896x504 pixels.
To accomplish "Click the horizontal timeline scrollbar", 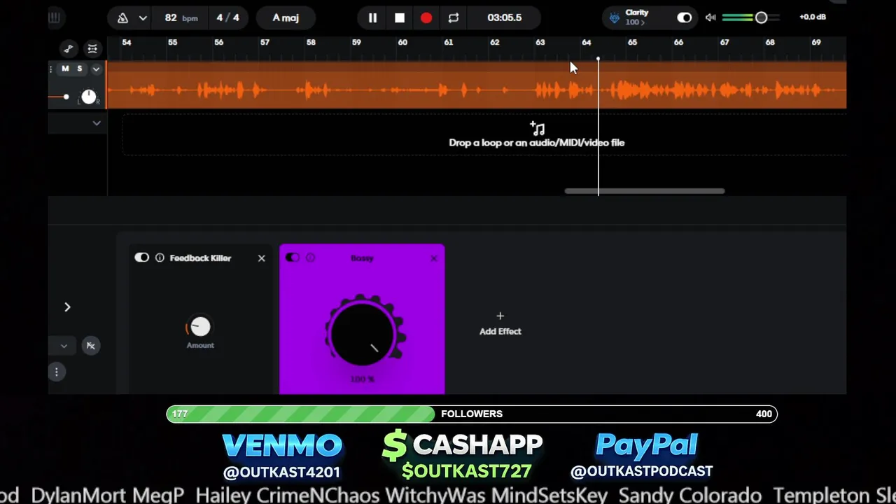I will pos(645,190).
